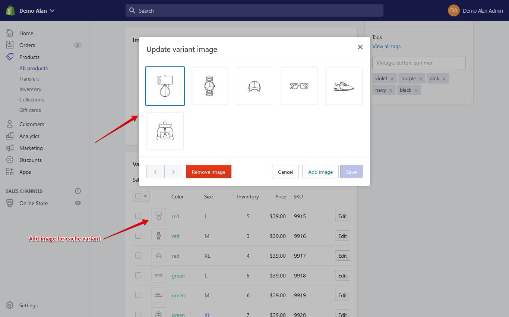The width and height of the screenshot is (509, 317).
Task: Tick the green M variant checkbox
Action: pos(138,295)
